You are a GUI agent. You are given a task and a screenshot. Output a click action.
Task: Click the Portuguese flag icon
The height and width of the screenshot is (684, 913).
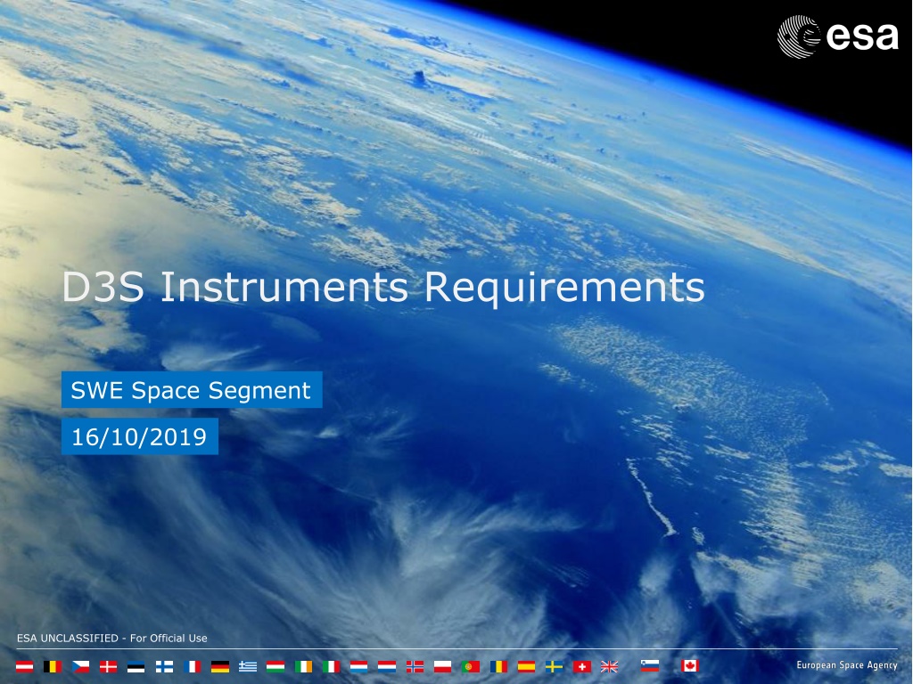pyautogui.click(x=471, y=666)
